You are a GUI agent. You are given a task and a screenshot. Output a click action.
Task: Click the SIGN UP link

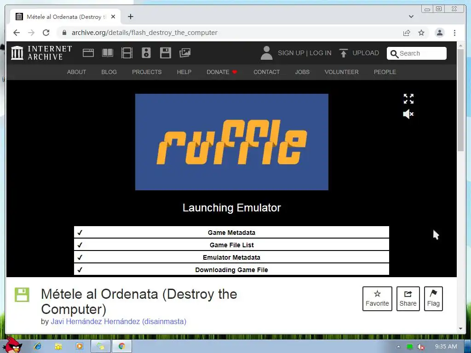point(291,53)
